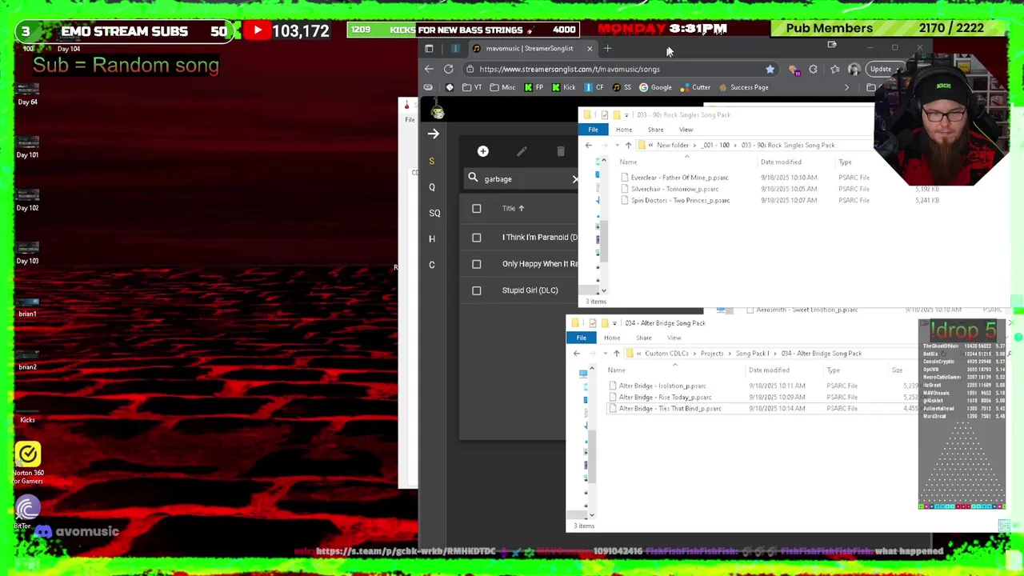Open the Home tab in 034 Alter Bridge window
The image size is (1024, 576).
coord(612,338)
